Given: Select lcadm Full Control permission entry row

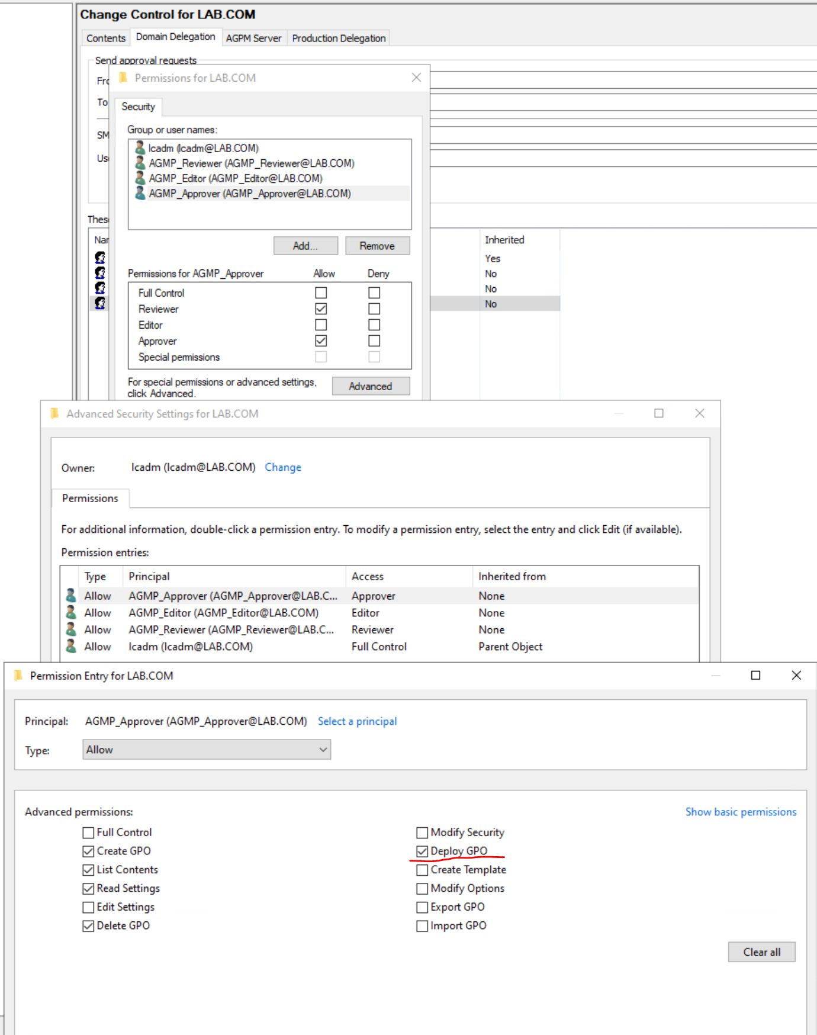Looking at the screenshot, I should click(x=379, y=647).
